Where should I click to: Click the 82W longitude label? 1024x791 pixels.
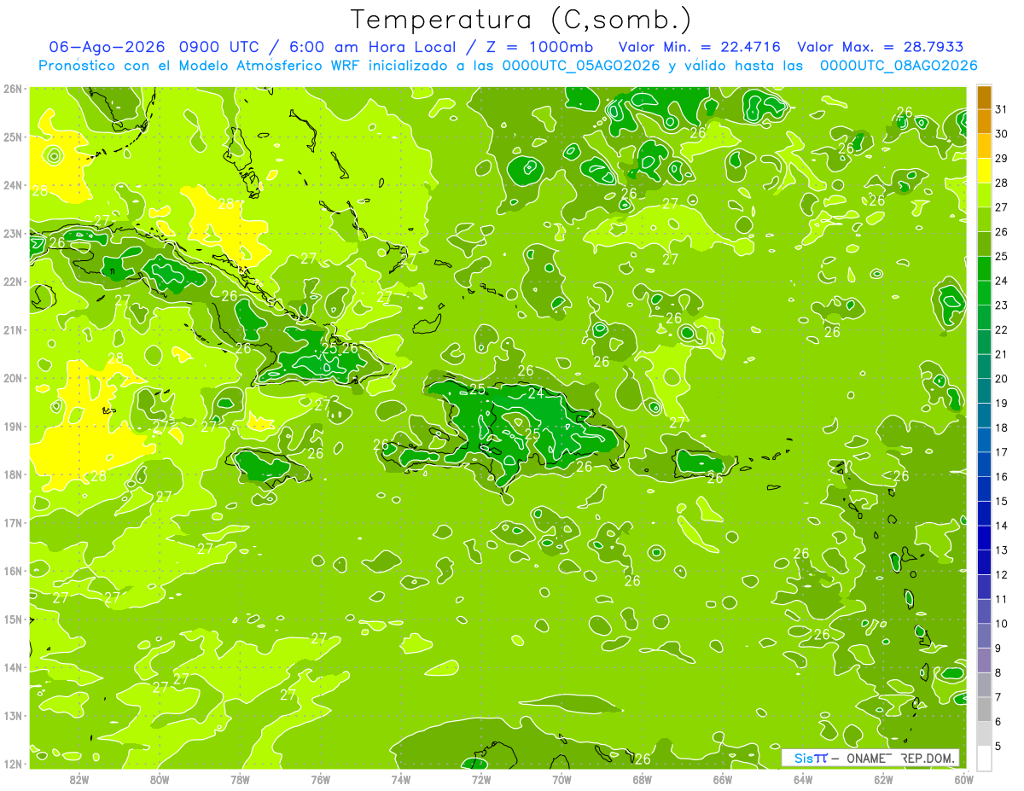point(79,779)
